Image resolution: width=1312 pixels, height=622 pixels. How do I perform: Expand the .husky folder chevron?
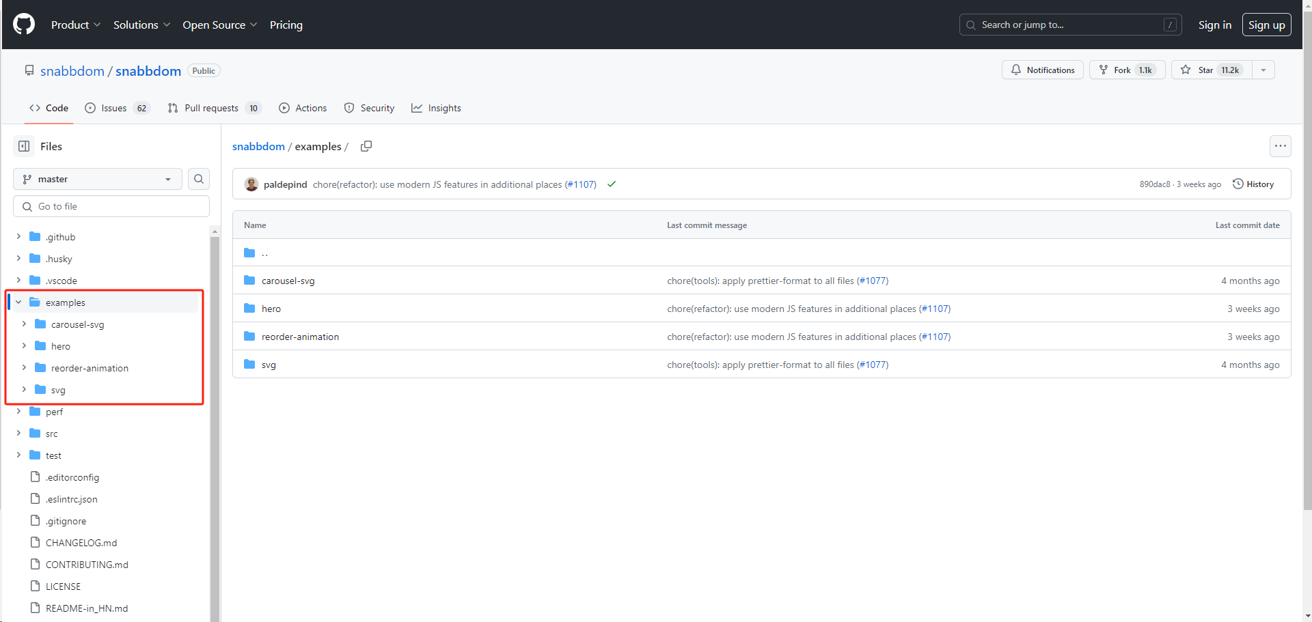click(x=18, y=259)
